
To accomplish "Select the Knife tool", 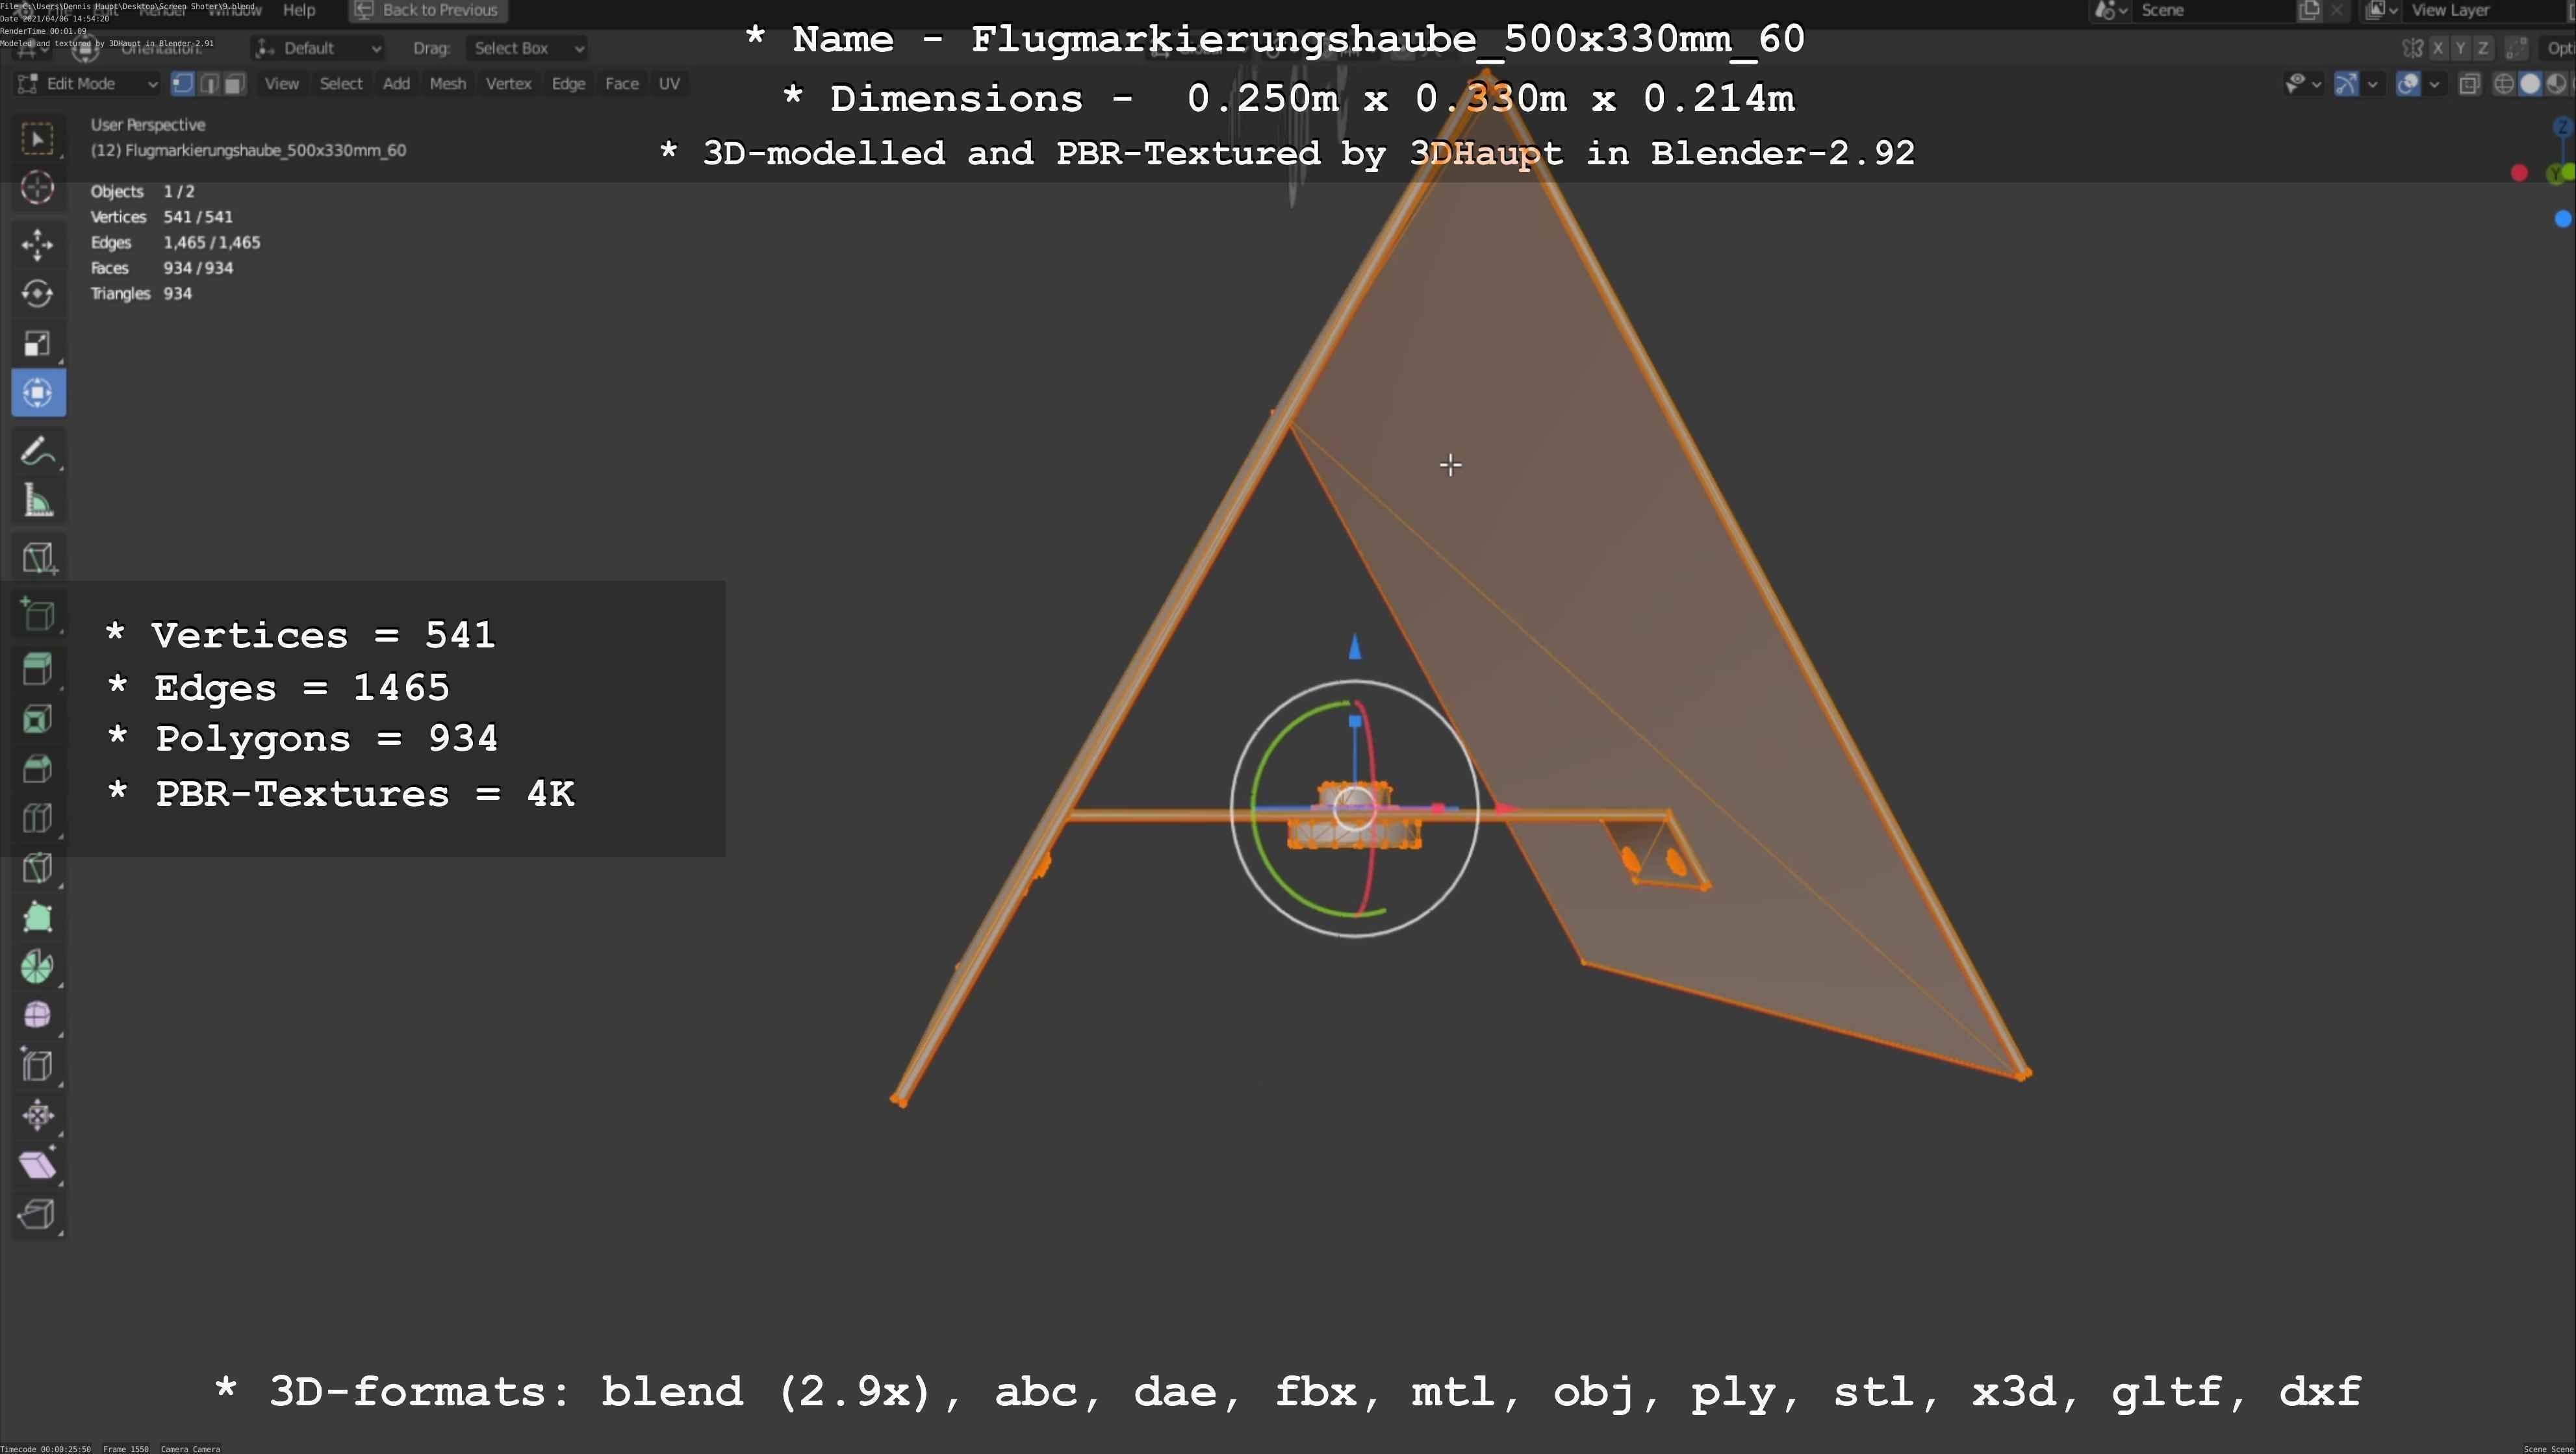I will (x=38, y=868).
